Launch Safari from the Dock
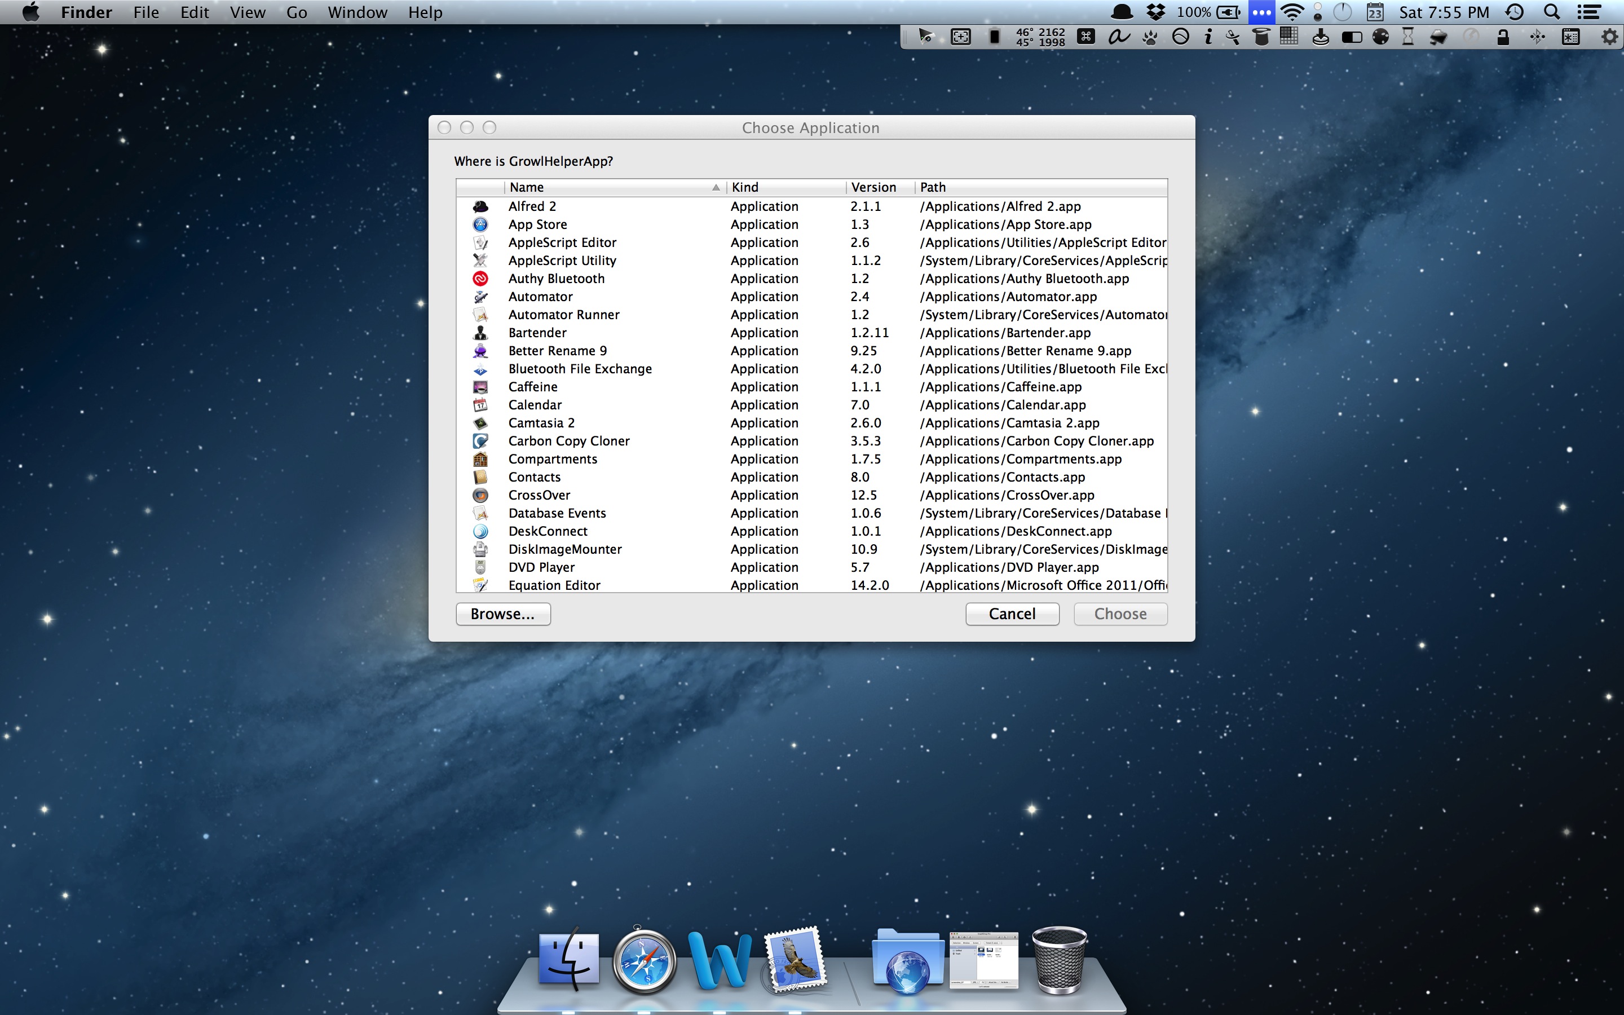Screen dimensions: 1624x1015 644,961
